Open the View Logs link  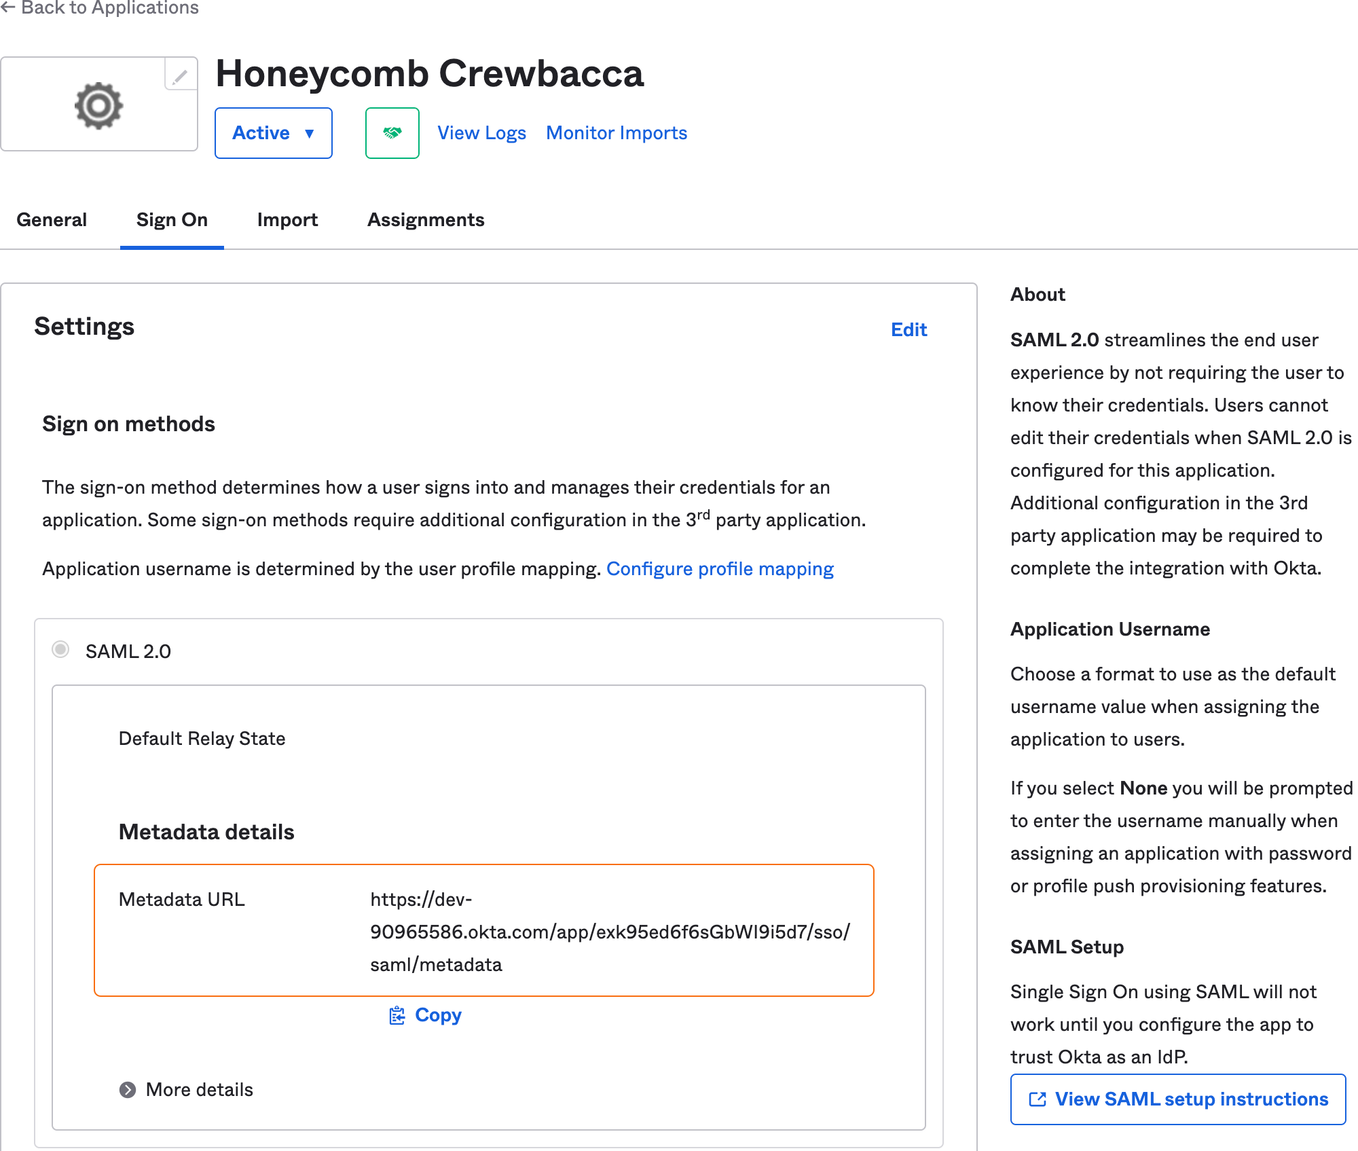coord(481,133)
